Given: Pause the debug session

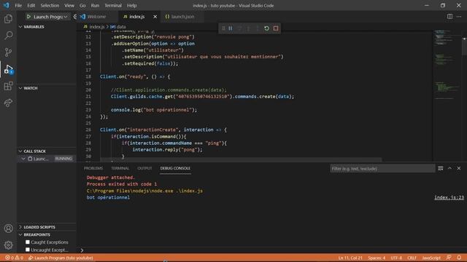Looking at the screenshot, I should click(231, 28).
